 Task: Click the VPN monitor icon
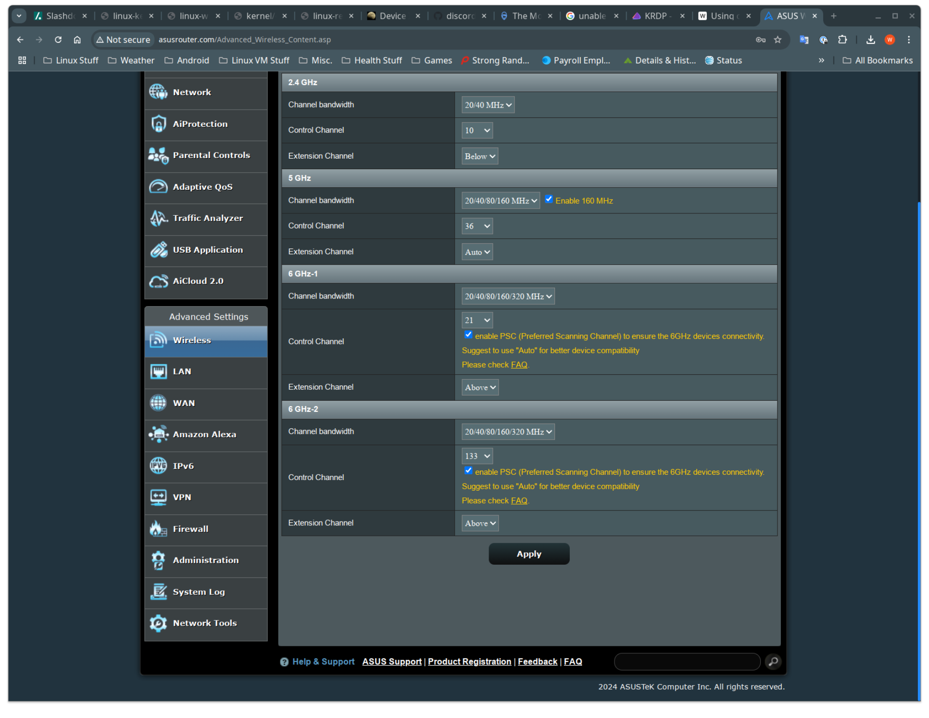point(158,497)
